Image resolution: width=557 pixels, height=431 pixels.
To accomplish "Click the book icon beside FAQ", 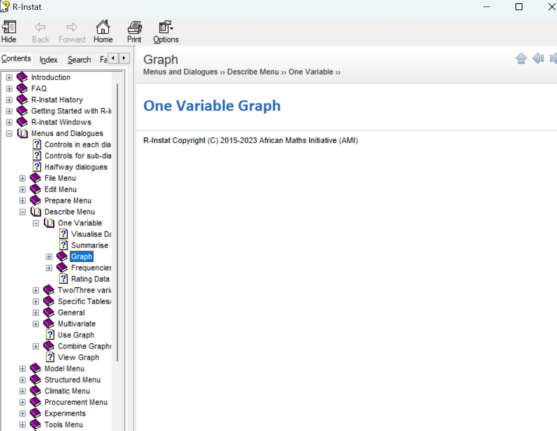I will click(22, 89).
